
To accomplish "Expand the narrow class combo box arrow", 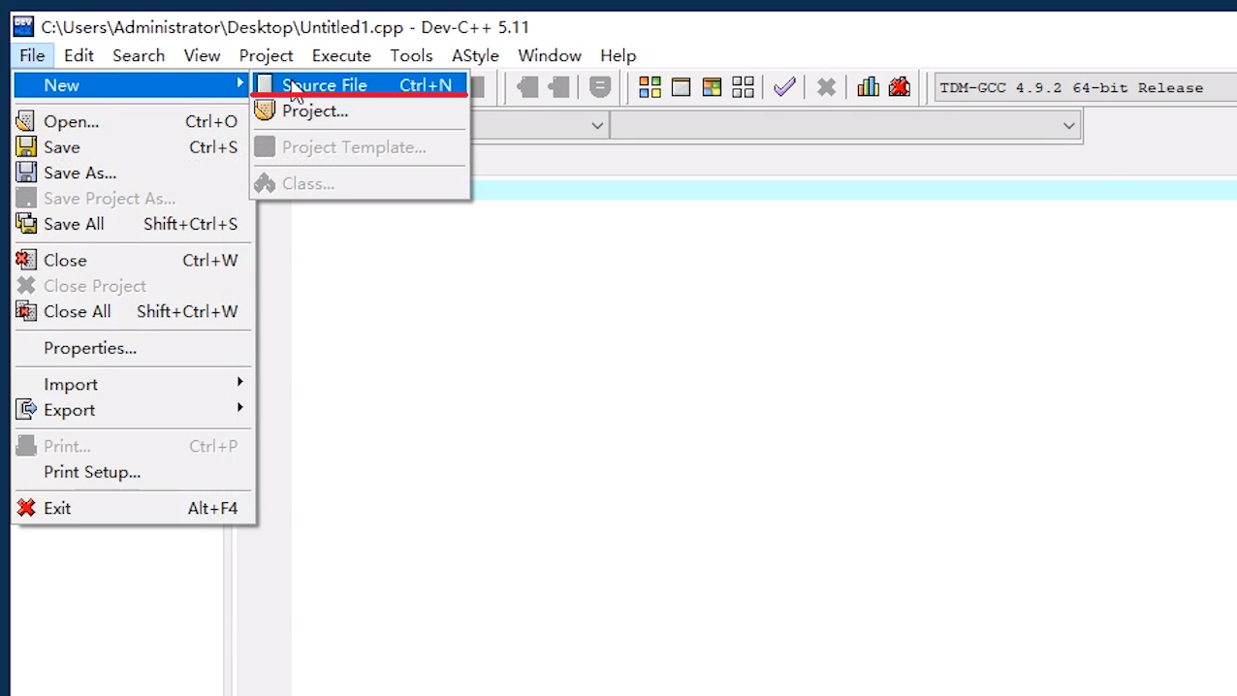I will 597,125.
